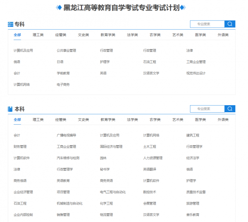The width and height of the screenshot is (248, 222).
Task: Select 全部 tab under 本科
Action: pos(17,120)
